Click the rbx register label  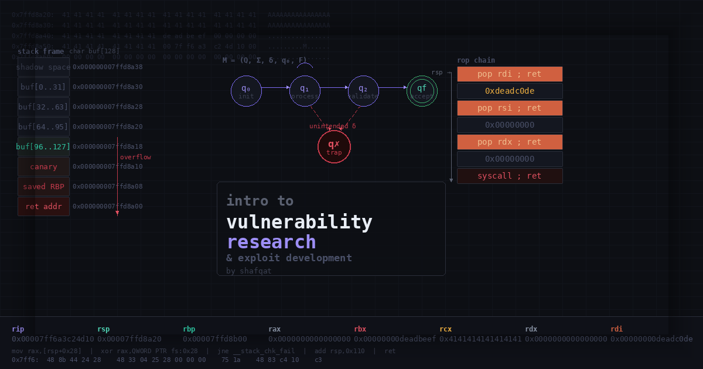pos(360,329)
